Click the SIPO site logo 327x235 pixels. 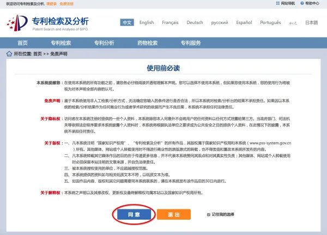click(x=17, y=23)
